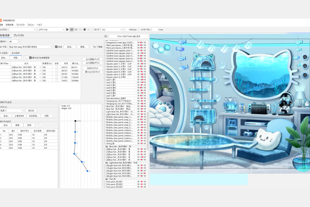Move pendulum row up with arrow icon
This screenshot has width=310, height=207.
pyautogui.click(x=37, y=125)
